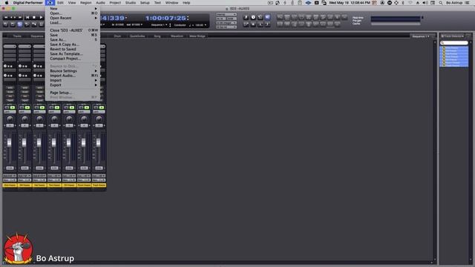This screenshot has width=475, height=267.
Task: Choose Load... in the File menu
Action: (x=73, y=22)
